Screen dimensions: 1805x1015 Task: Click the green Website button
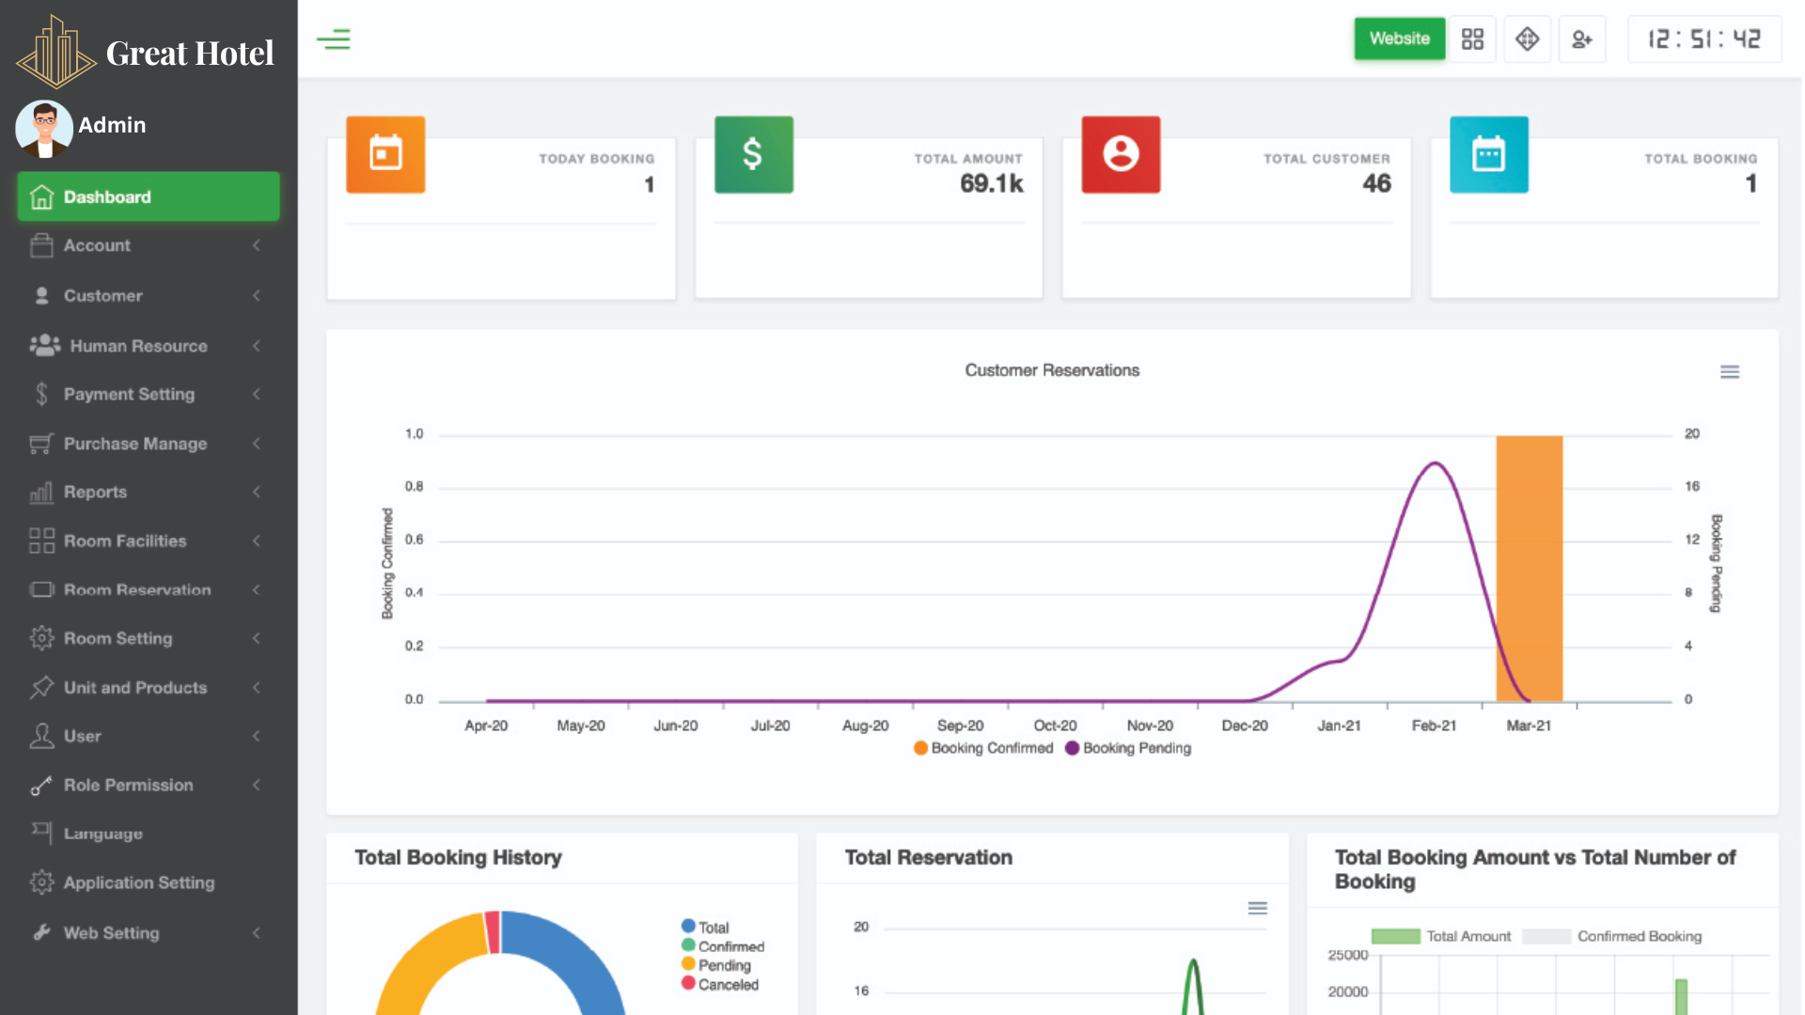coord(1399,39)
